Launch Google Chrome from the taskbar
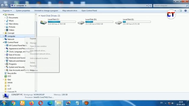 13,103
